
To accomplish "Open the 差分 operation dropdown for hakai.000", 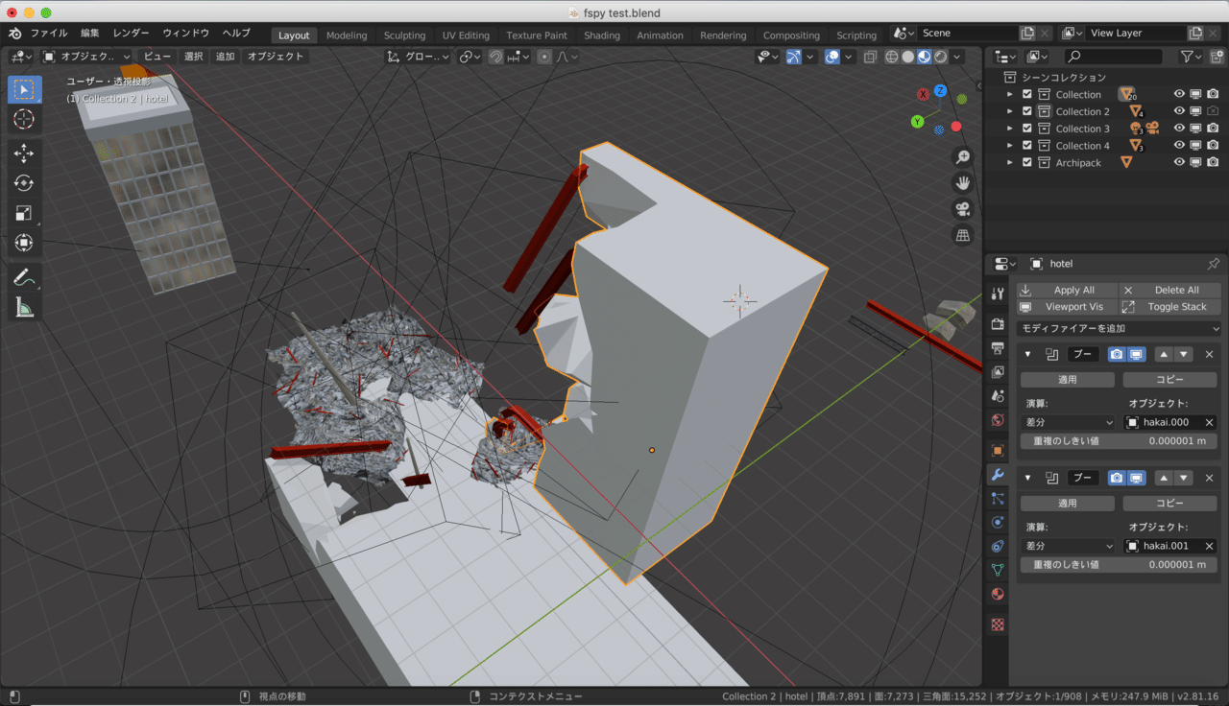I will coord(1068,422).
